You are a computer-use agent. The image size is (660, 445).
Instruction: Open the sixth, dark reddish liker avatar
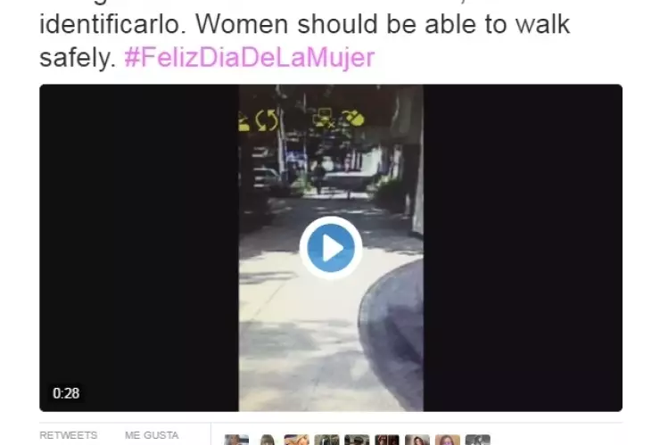(x=387, y=440)
